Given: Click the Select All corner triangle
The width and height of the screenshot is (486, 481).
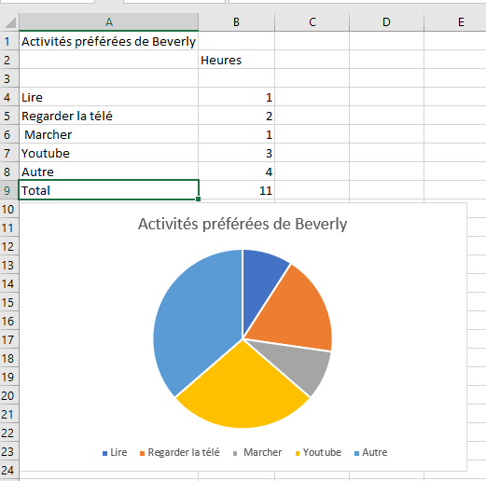Looking at the screenshot, I should (10, 22).
